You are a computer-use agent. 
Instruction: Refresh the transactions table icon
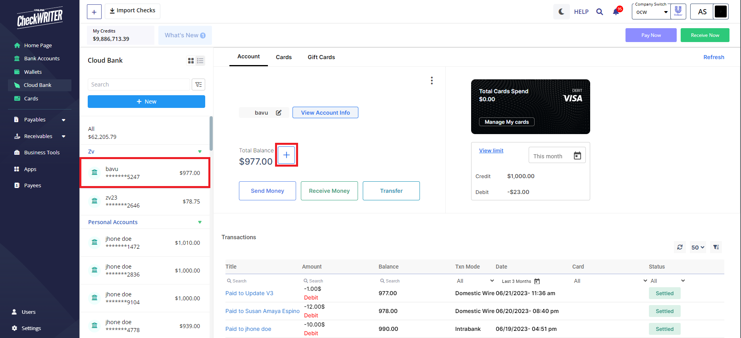click(x=679, y=247)
